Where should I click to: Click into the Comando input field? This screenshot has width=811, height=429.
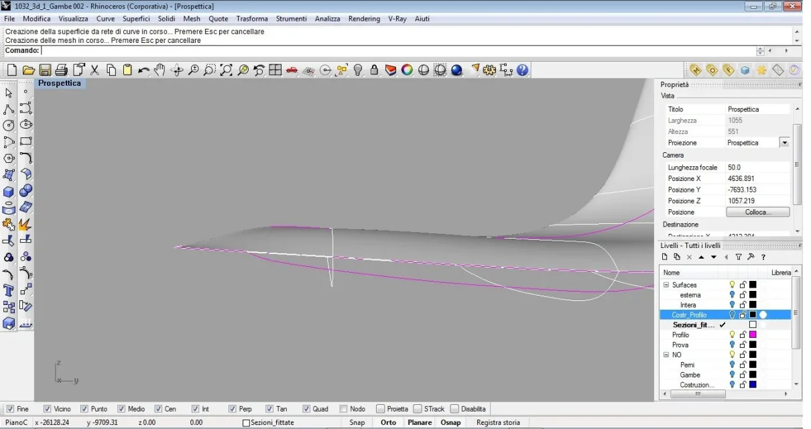pos(397,51)
